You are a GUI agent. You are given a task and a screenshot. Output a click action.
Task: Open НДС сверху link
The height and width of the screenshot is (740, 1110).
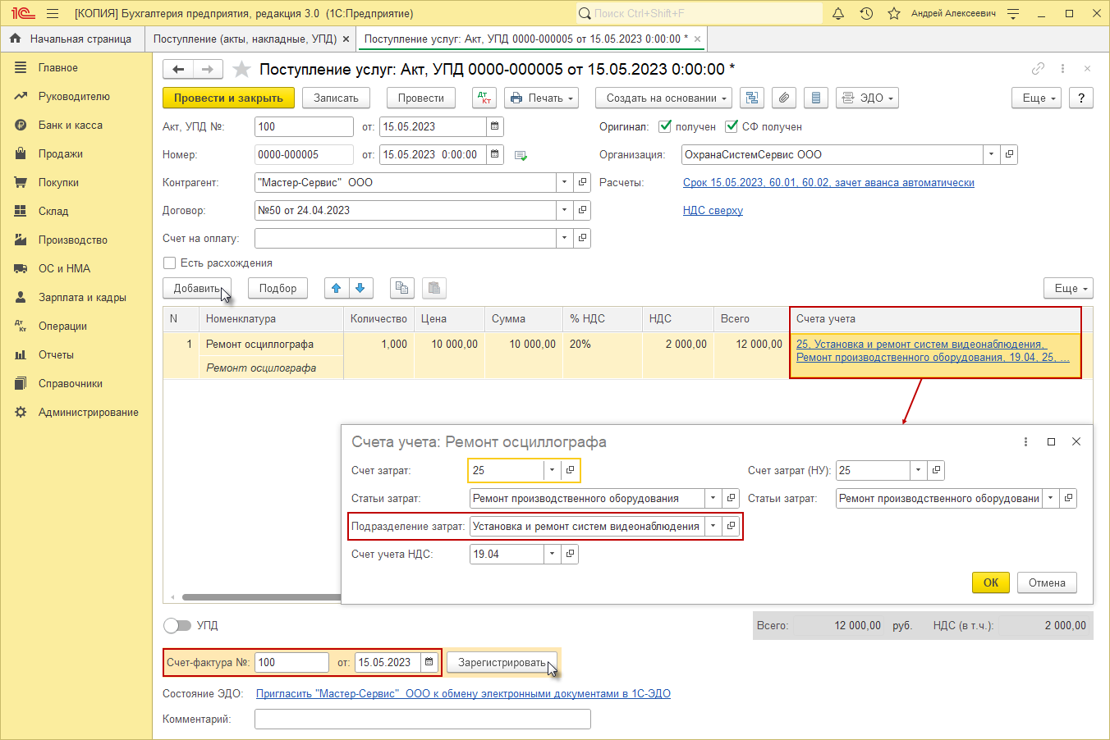coord(713,211)
